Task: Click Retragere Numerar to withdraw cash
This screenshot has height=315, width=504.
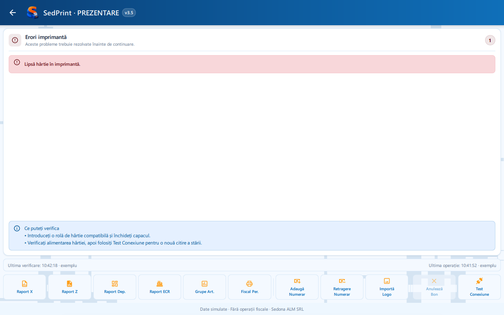Action: click(x=342, y=287)
